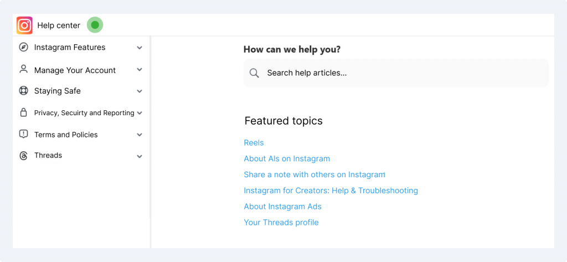Image resolution: width=567 pixels, height=262 pixels.
Task: Click the Instagram logo icon
Action: 24,25
